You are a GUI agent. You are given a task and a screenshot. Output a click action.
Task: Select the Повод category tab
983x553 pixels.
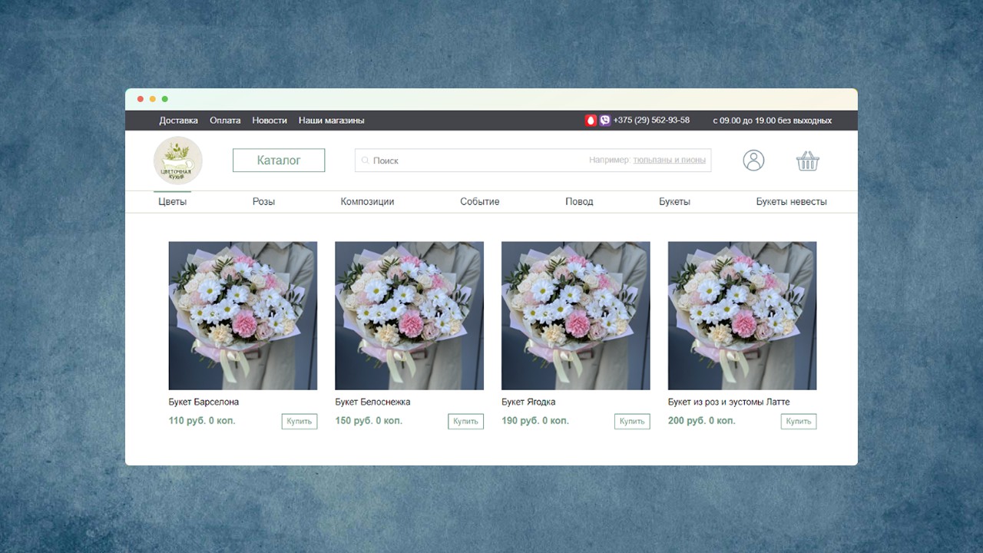(x=579, y=201)
